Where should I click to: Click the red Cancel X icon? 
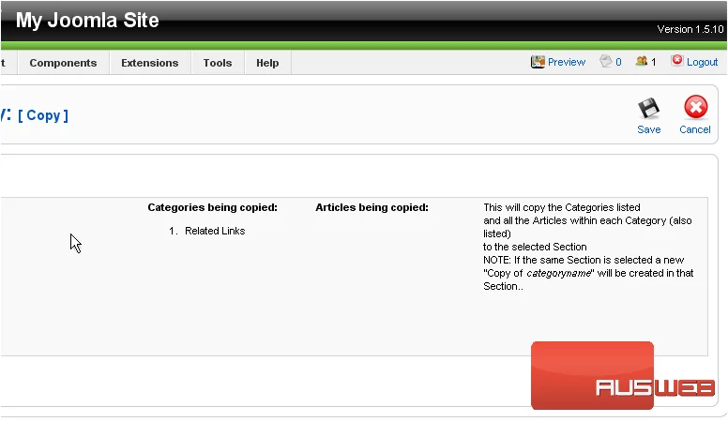695,107
